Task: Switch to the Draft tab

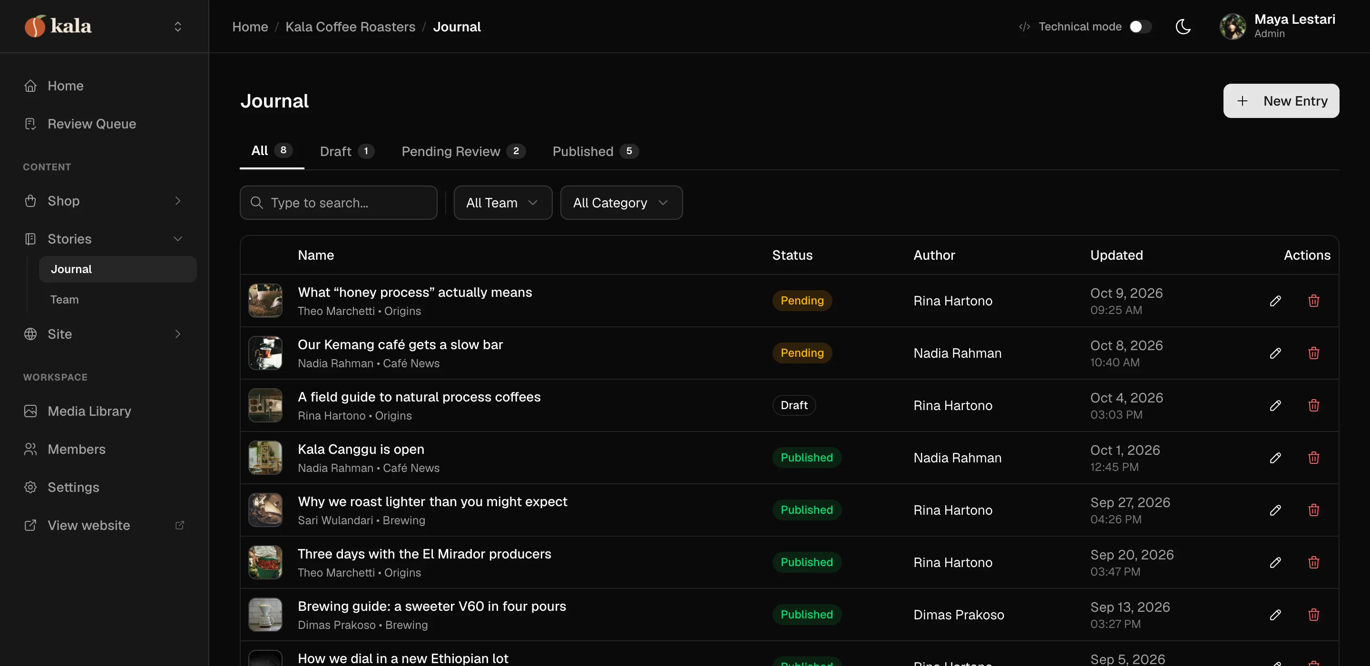Action: pyautogui.click(x=347, y=152)
